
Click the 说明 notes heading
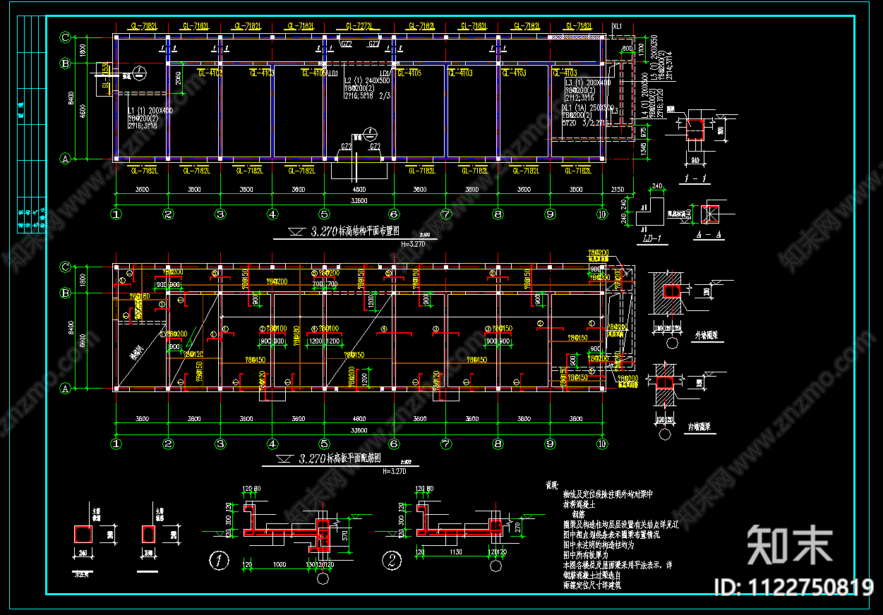551,485
